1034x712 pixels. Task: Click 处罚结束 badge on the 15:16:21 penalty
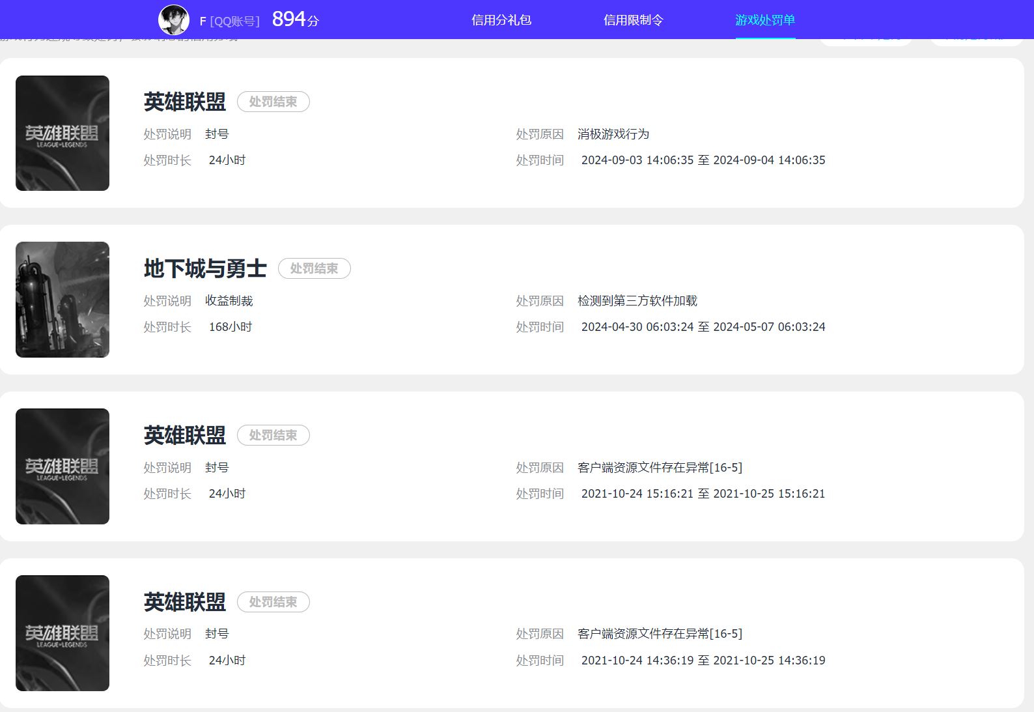pyautogui.click(x=273, y=435)
